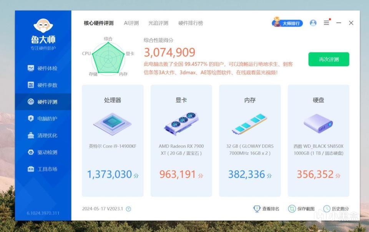
Task: Click the GLOWAY DDR5 memory description
Action: (250, 150)
